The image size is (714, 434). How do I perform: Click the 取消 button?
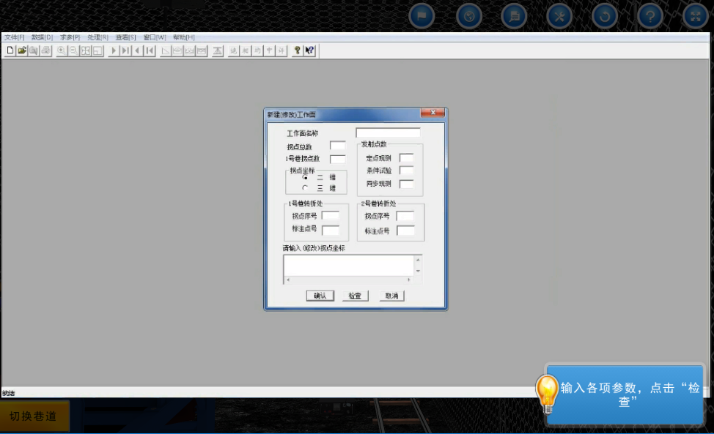[392, 296]
